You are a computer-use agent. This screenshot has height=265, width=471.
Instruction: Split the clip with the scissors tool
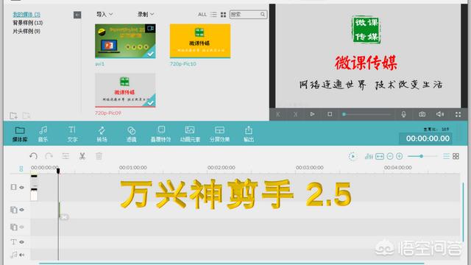82,156
